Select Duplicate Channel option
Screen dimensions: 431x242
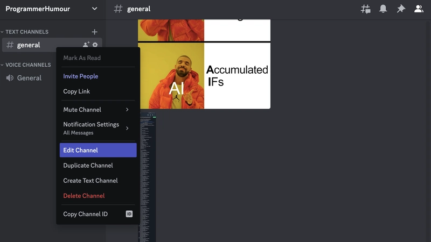tap(98, 166)
